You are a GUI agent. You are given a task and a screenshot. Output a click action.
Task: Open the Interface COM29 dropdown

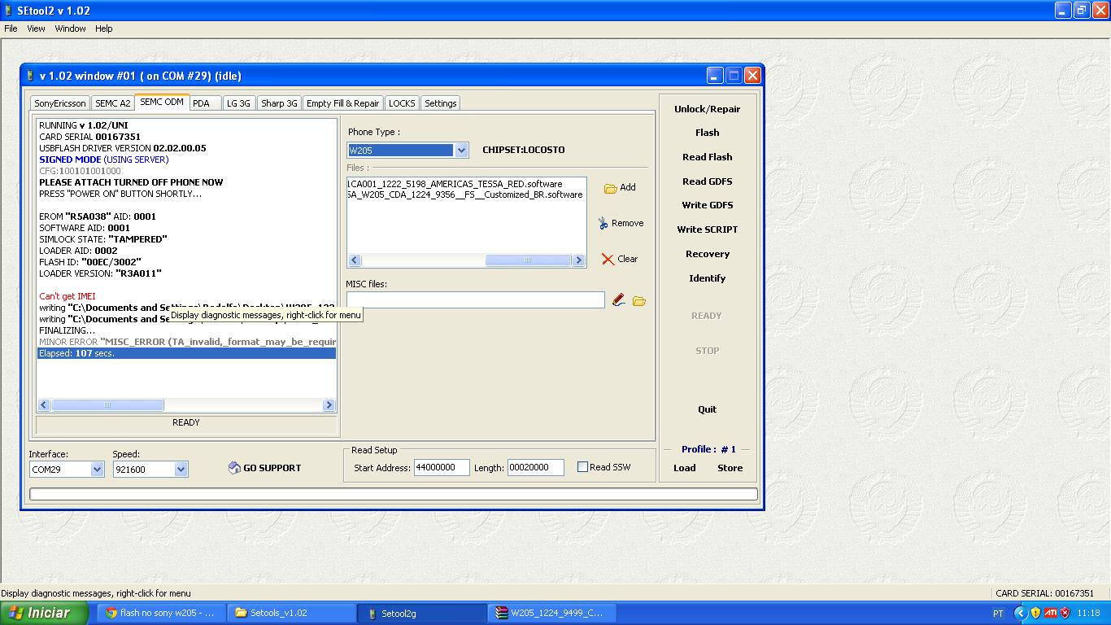(97, 470)
